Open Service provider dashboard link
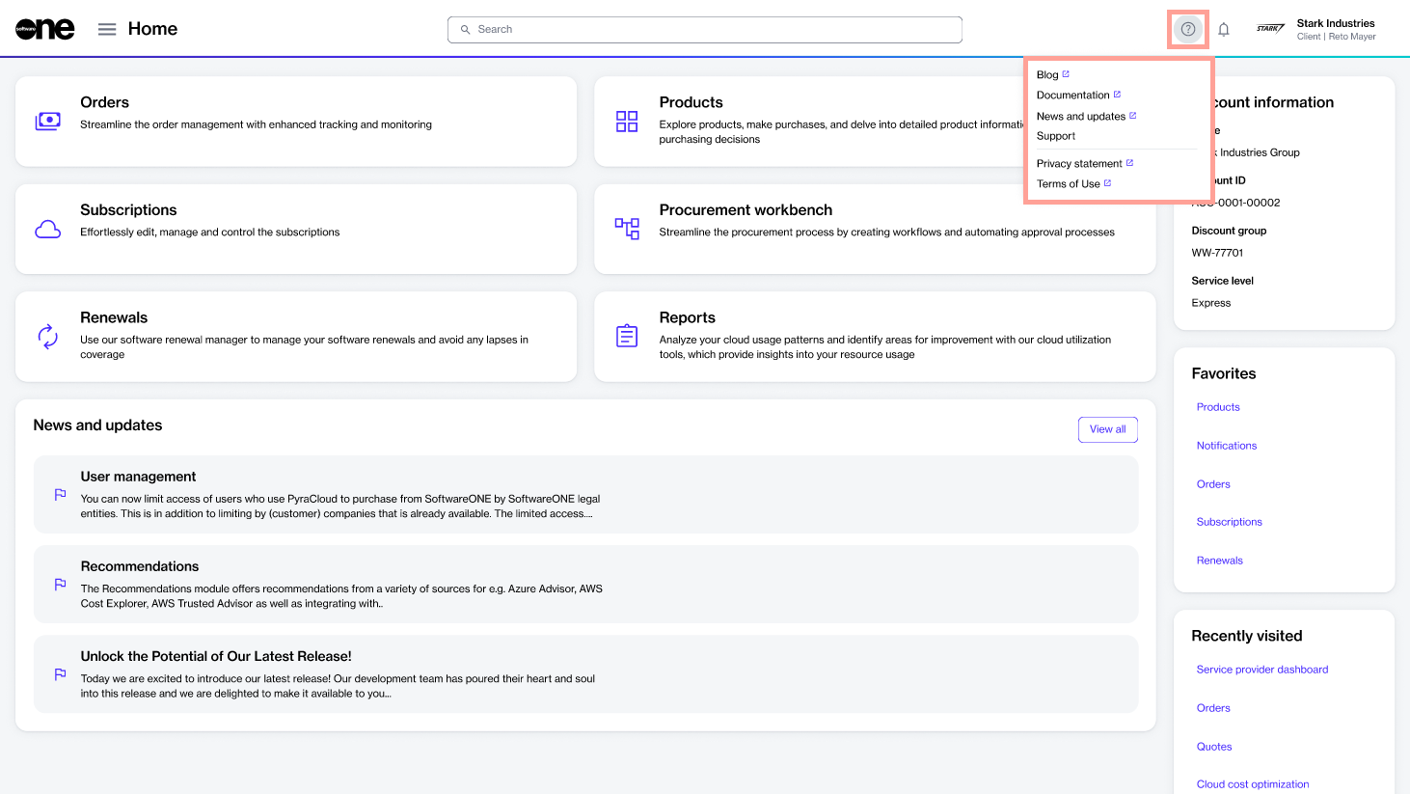The width and height of the screenshot is (1410, 794). coord(1262,670)
